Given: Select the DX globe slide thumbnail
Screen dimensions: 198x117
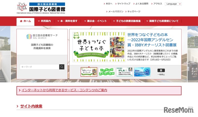Looking at the screenshot, I should coord(142,72).
